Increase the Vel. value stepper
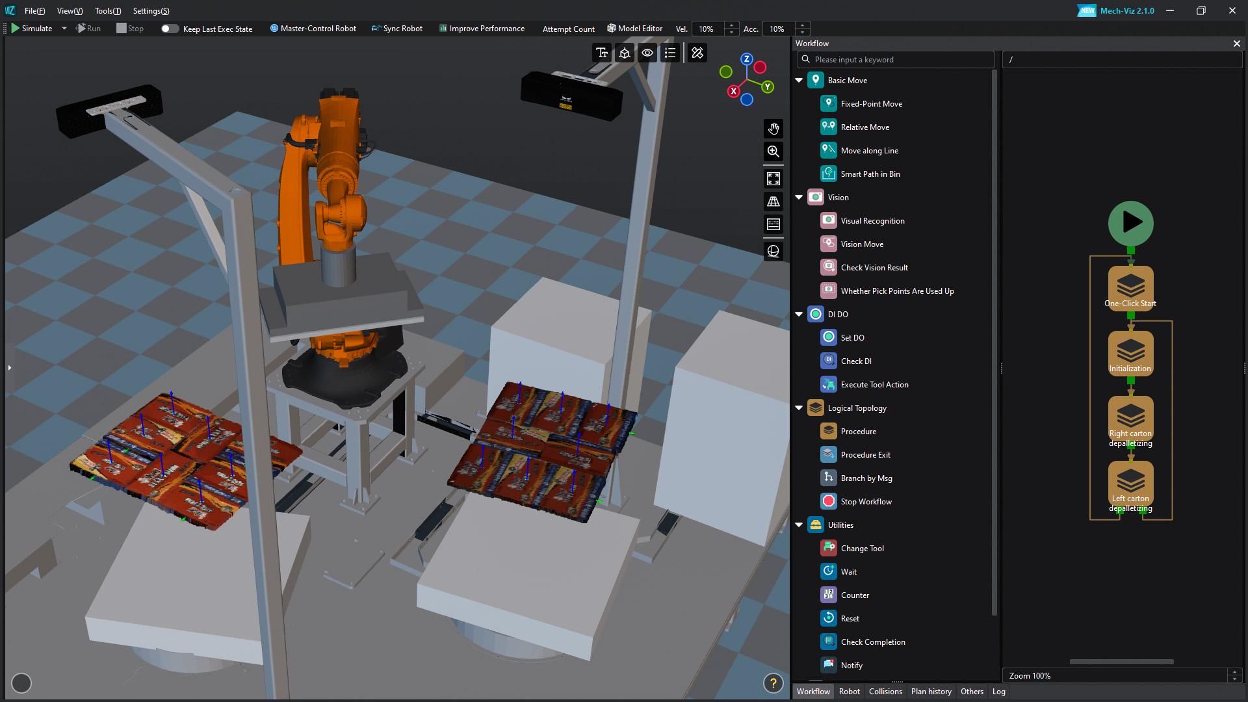This screenshot has width=1248, height=702. (732, 25)
